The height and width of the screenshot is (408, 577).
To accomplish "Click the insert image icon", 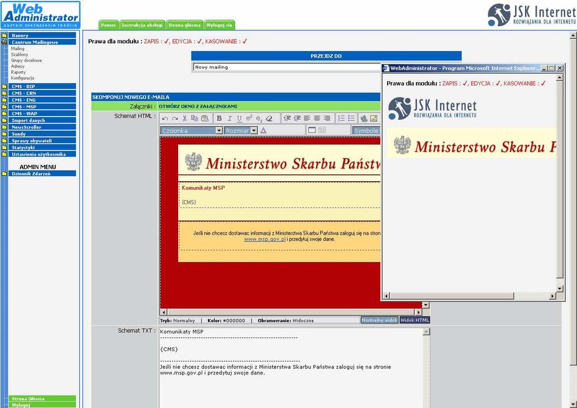I will (x=374, y=118).
